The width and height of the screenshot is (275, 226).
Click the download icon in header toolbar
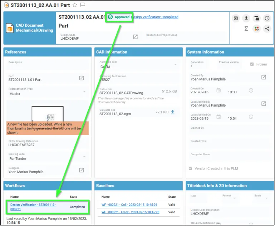tap(246, 18)
